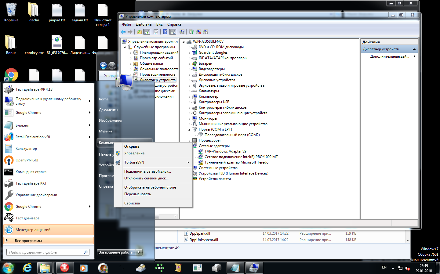
Task: Open Internet Explorer from the taskbar
Action: (27, 268)
